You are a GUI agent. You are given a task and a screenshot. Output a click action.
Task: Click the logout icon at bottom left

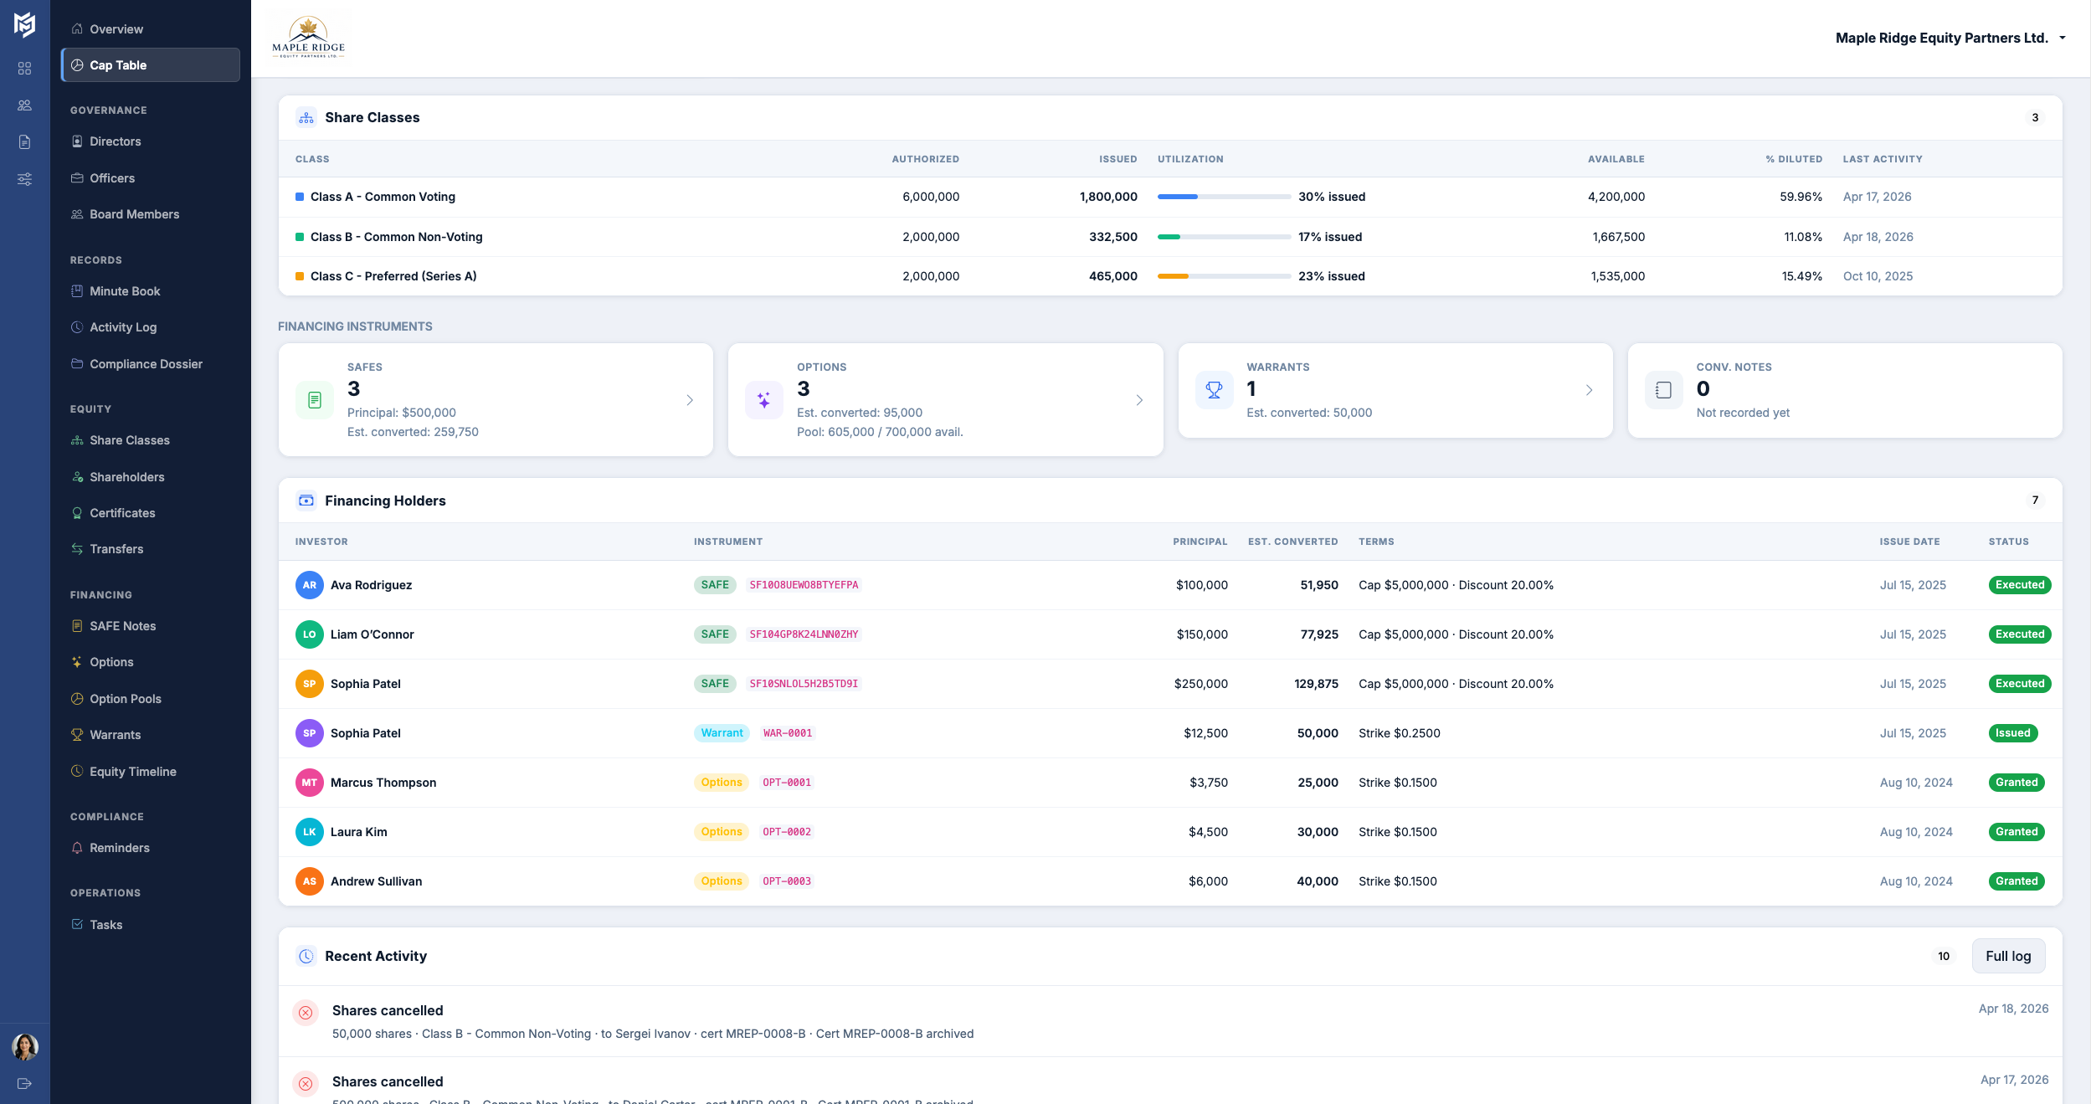pos(24,1083)
